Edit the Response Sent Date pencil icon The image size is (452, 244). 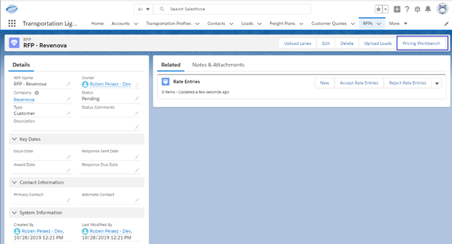coord(137,157)
